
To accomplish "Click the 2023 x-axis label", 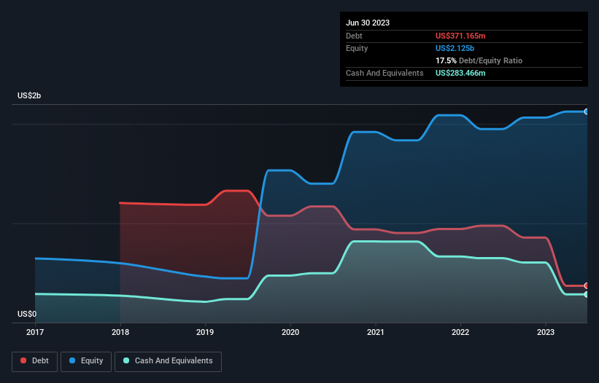I will pyautogui.click(x=546, y=332).
